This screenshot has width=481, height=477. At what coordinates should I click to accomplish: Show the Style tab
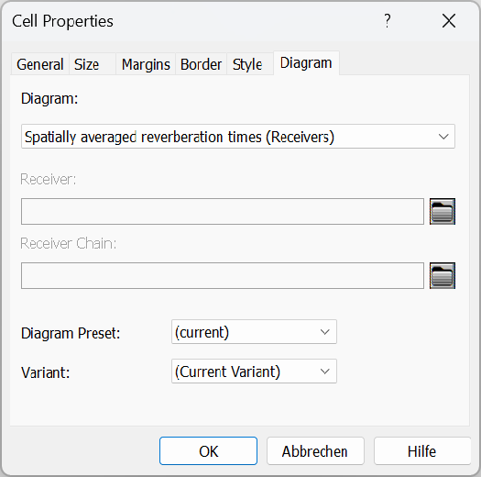(x=250, y=64)
